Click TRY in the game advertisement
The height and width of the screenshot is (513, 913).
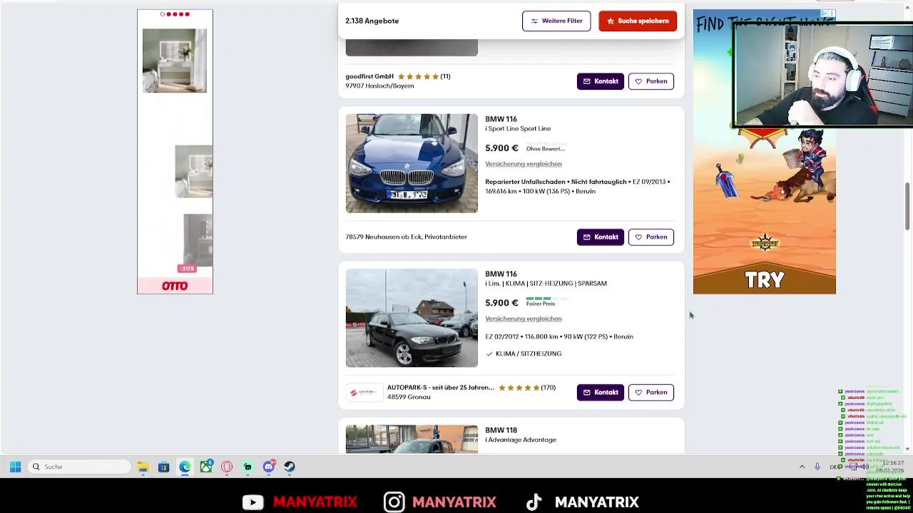[x=765, y=280]
